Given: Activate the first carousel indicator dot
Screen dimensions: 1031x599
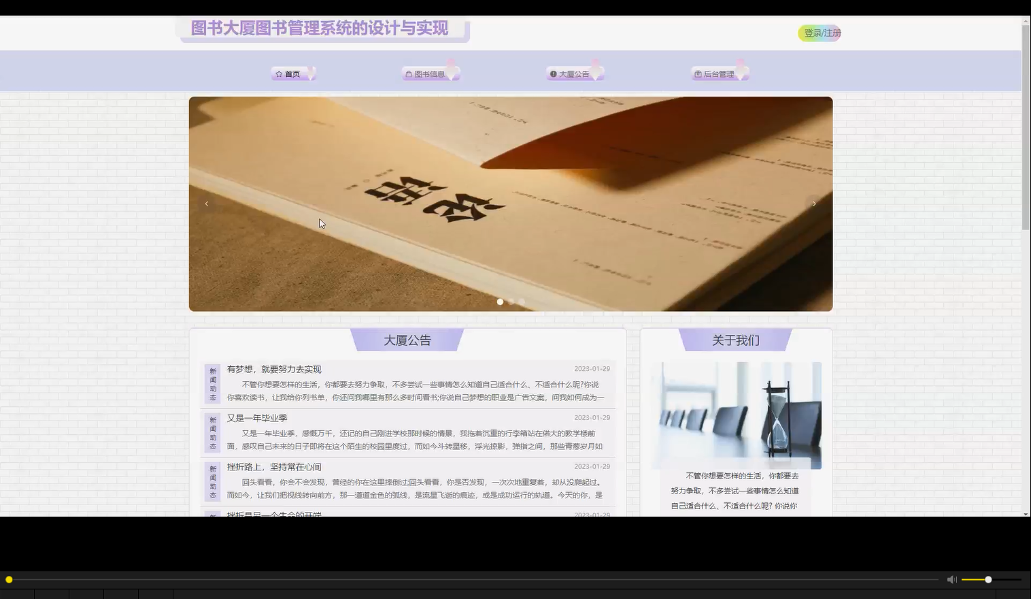Looking at the screenshot, I should pos(500,302).
